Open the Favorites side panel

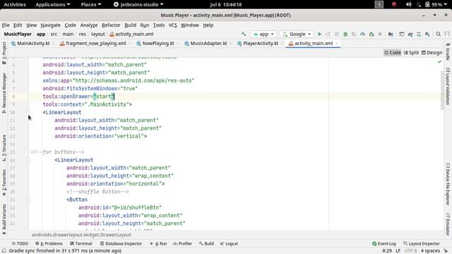coord(4,182)
